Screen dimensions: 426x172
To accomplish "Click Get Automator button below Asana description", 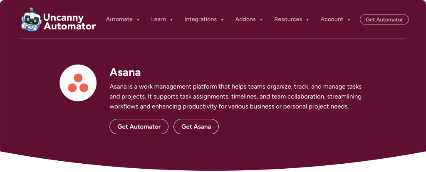I will click(x=139, y=127).
